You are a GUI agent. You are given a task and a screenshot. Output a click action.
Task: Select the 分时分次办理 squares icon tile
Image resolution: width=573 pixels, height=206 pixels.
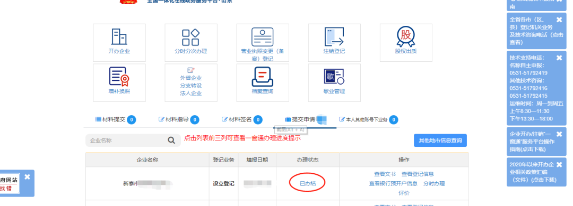[191, 43]
